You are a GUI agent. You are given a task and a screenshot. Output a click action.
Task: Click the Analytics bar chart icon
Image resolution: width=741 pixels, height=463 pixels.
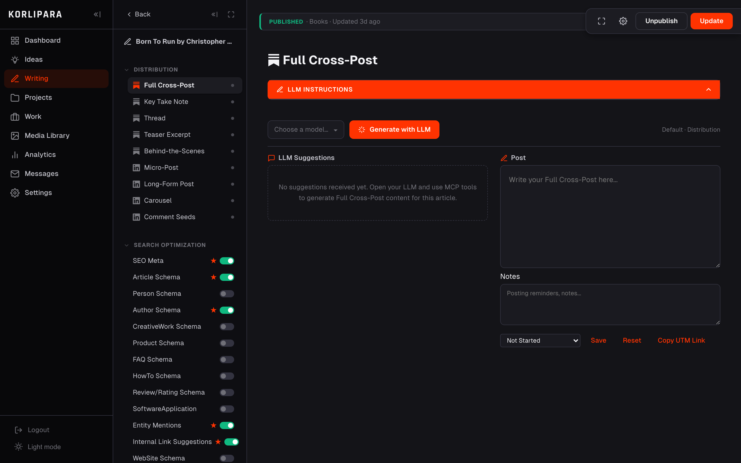pos(15,155)
